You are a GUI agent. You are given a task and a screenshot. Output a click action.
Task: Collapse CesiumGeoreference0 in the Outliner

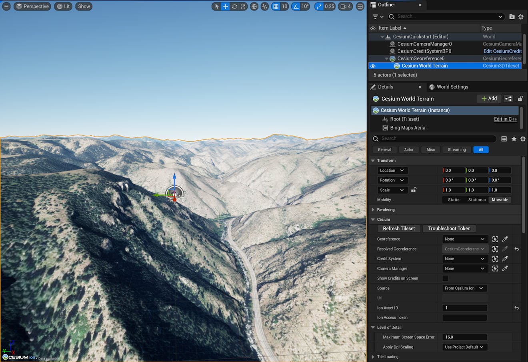point(386,58)
